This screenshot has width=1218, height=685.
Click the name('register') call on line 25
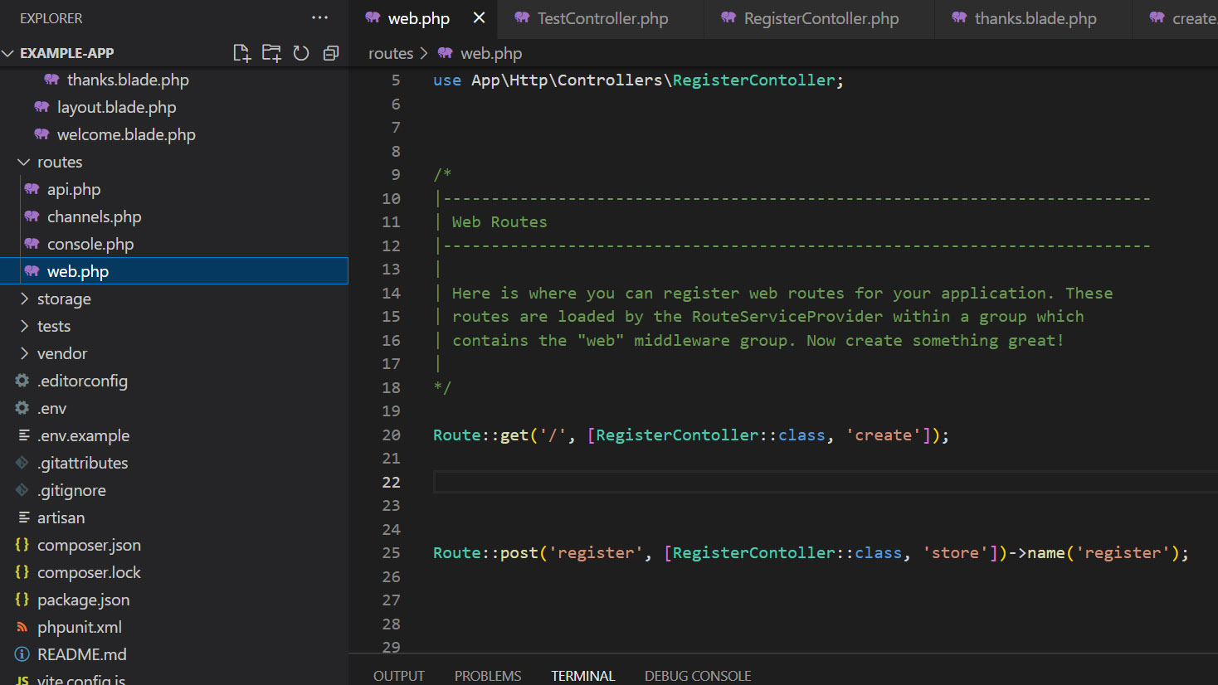[1103, 553]
